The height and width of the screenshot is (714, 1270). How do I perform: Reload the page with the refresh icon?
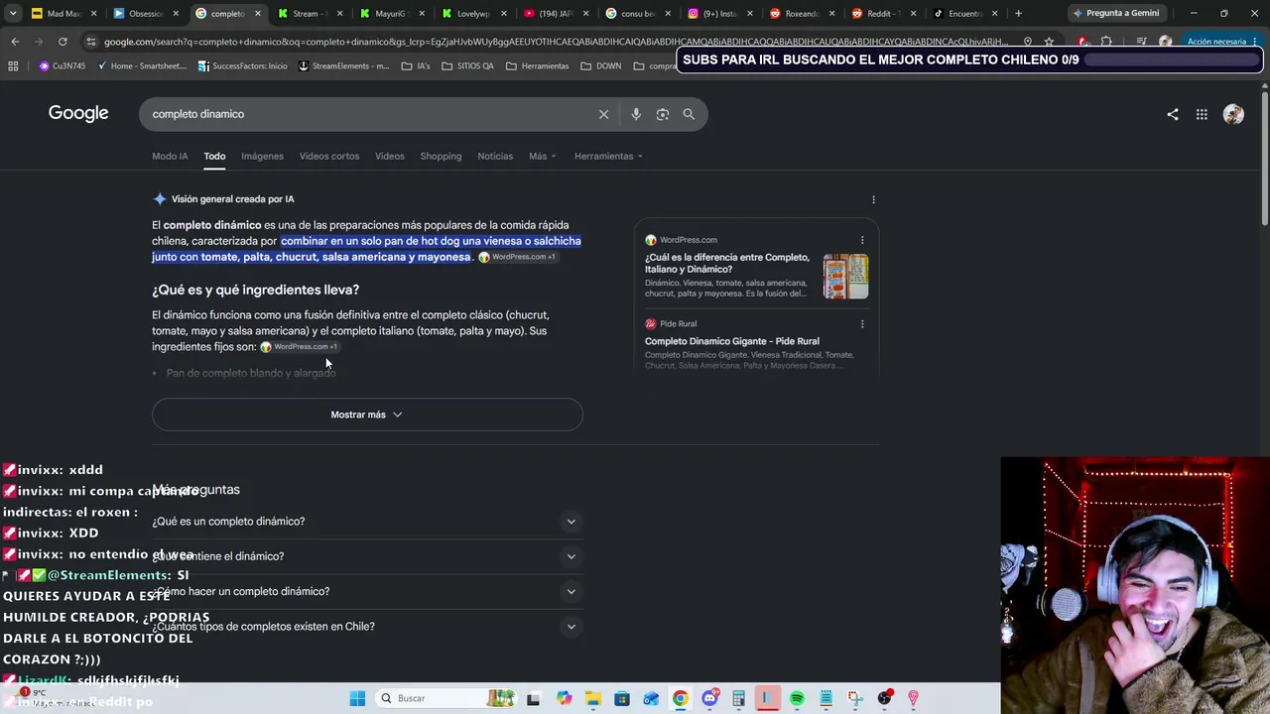(x=63, y=42)
